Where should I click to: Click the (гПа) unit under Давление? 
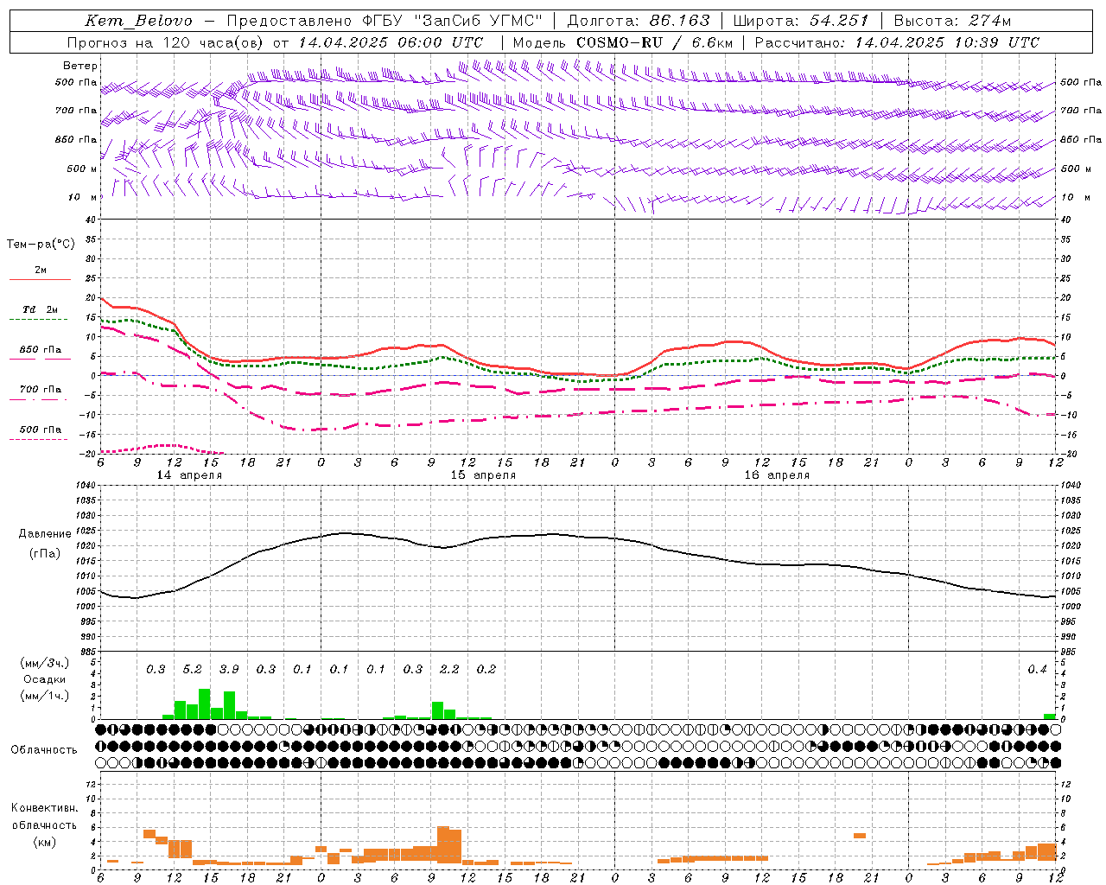pos(45,554)
